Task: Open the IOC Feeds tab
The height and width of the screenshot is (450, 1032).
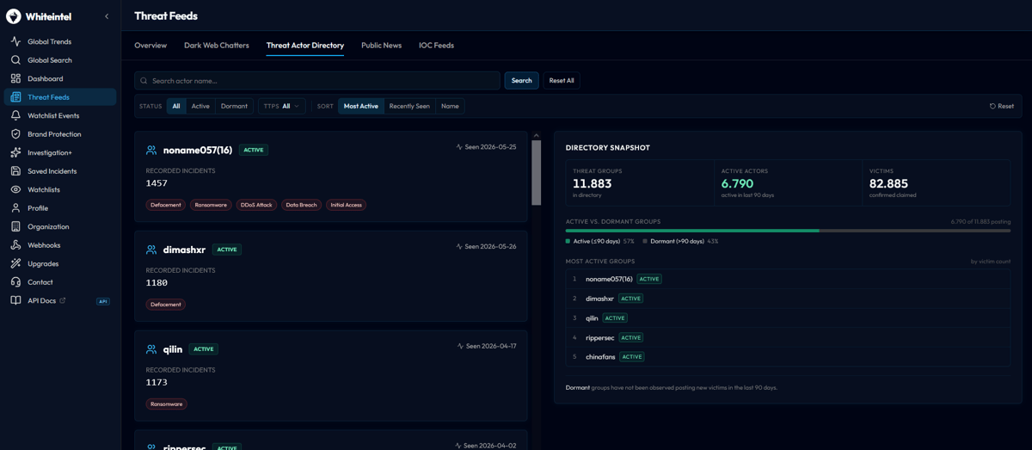Action: pos(436,46)
